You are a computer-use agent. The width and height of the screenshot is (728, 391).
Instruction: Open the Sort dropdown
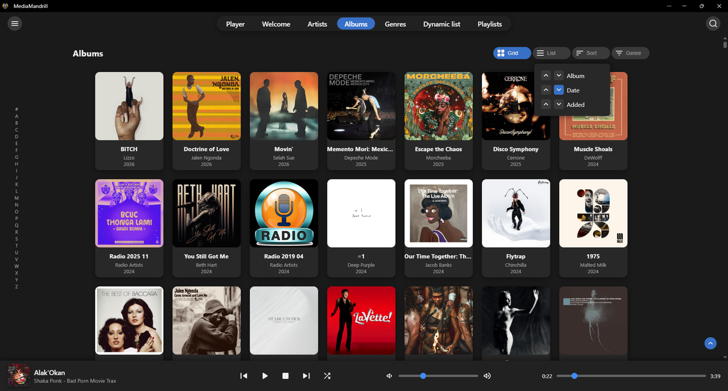pos(591,53)
